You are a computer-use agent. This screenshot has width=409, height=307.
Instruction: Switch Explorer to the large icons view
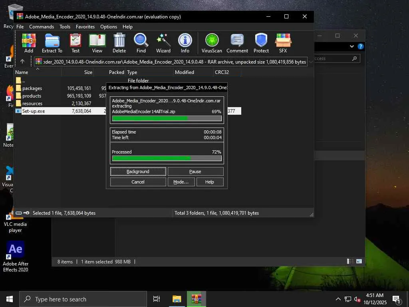click(x=359, y=261)
